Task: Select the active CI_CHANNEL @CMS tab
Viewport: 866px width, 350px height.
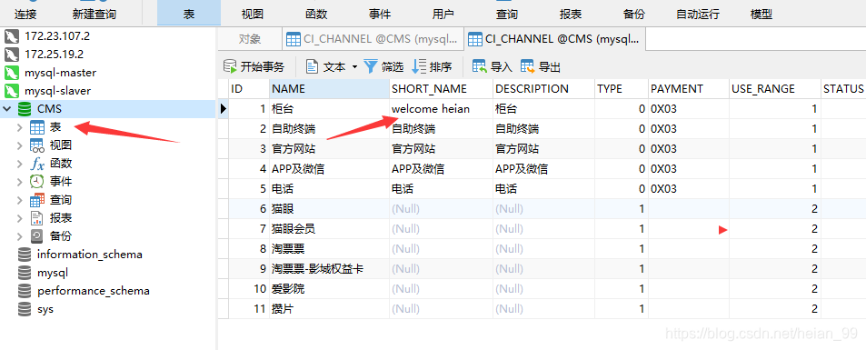Action: coord(554,39)
